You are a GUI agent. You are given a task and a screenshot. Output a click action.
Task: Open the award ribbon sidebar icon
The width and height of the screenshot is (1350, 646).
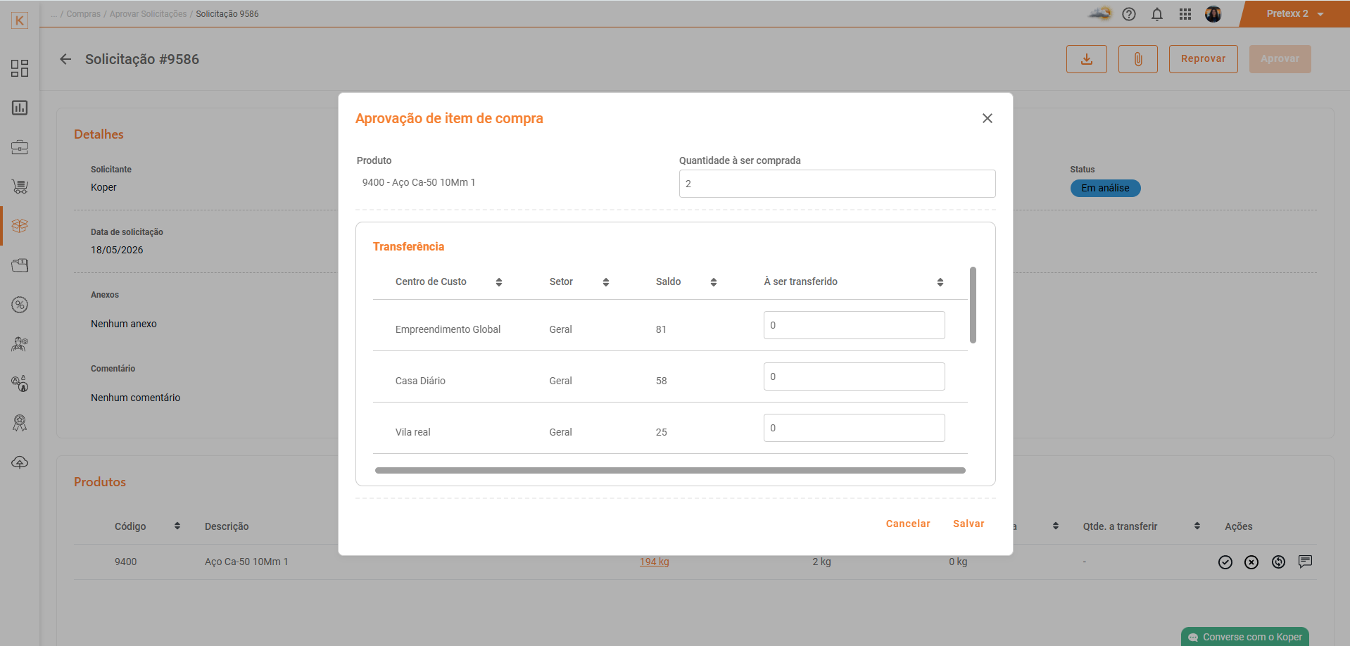pyautogui.click(x=20, y=423)
